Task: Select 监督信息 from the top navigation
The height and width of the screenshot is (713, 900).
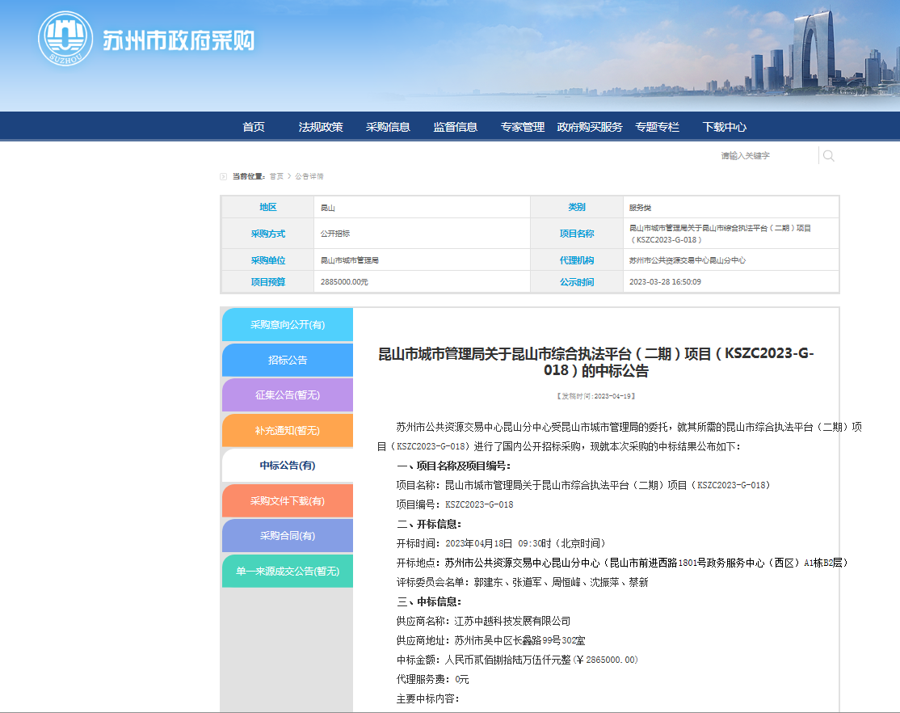Action: (455, 127)
